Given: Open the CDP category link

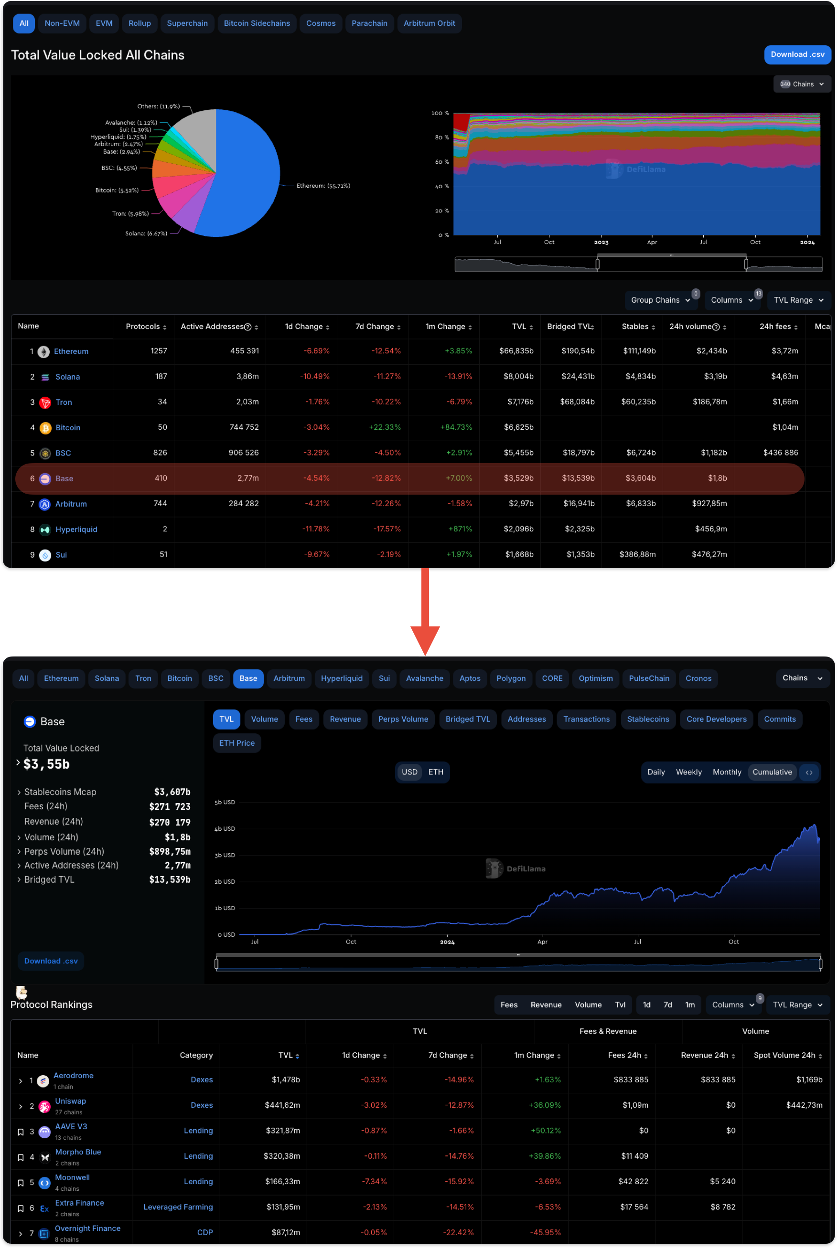Looking at the screenshot, I should click(204, 1233).
